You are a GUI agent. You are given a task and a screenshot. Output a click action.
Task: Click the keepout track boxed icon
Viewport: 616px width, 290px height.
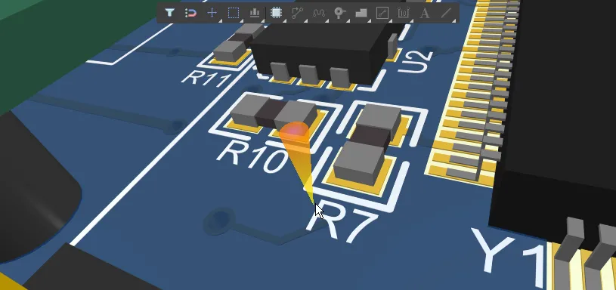click(x=382, y=13)
